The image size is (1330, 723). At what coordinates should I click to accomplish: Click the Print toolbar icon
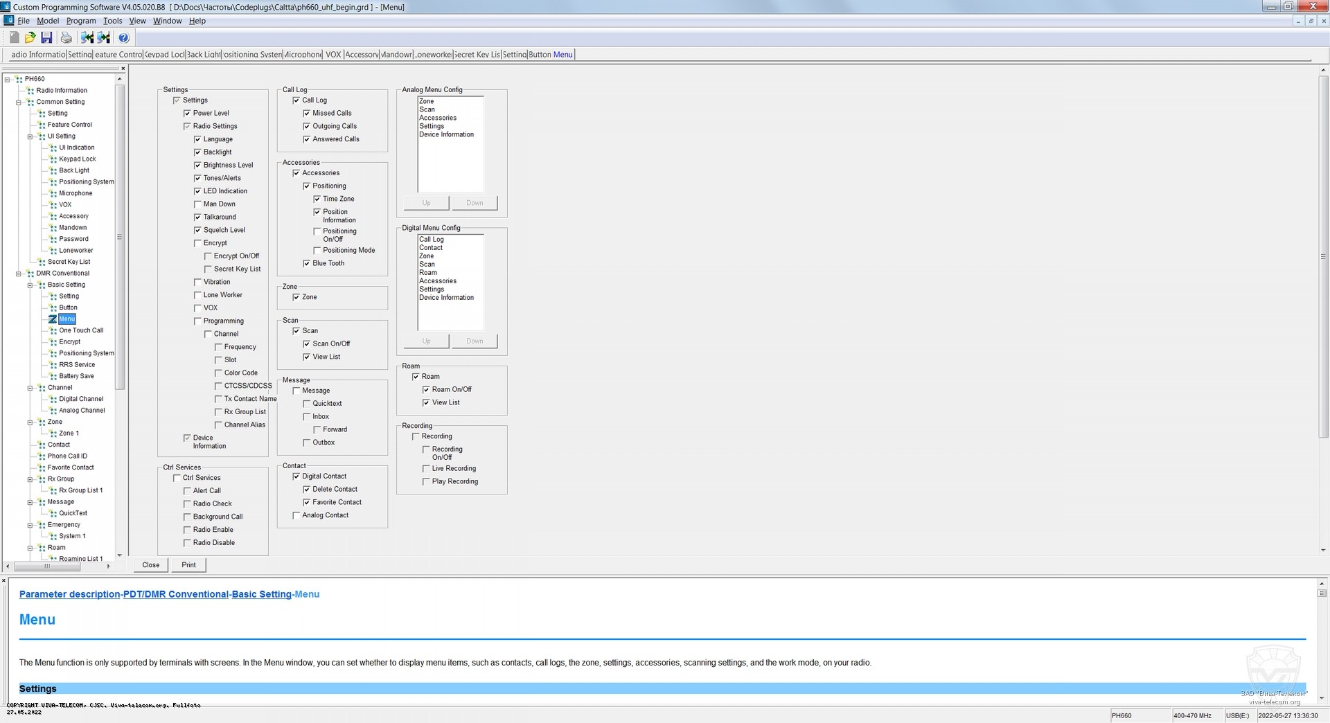66,37
